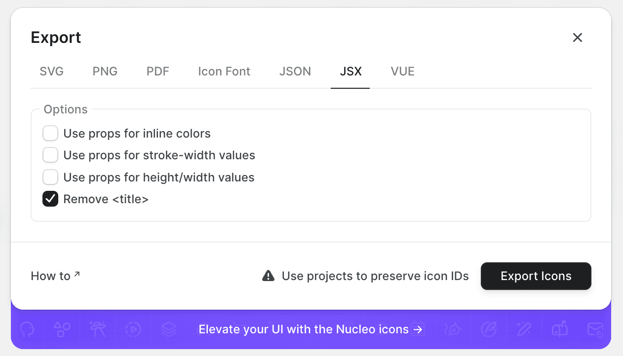Enable 'Use props for inline colors'
The image size is (623, 356).
pos(50,133)
